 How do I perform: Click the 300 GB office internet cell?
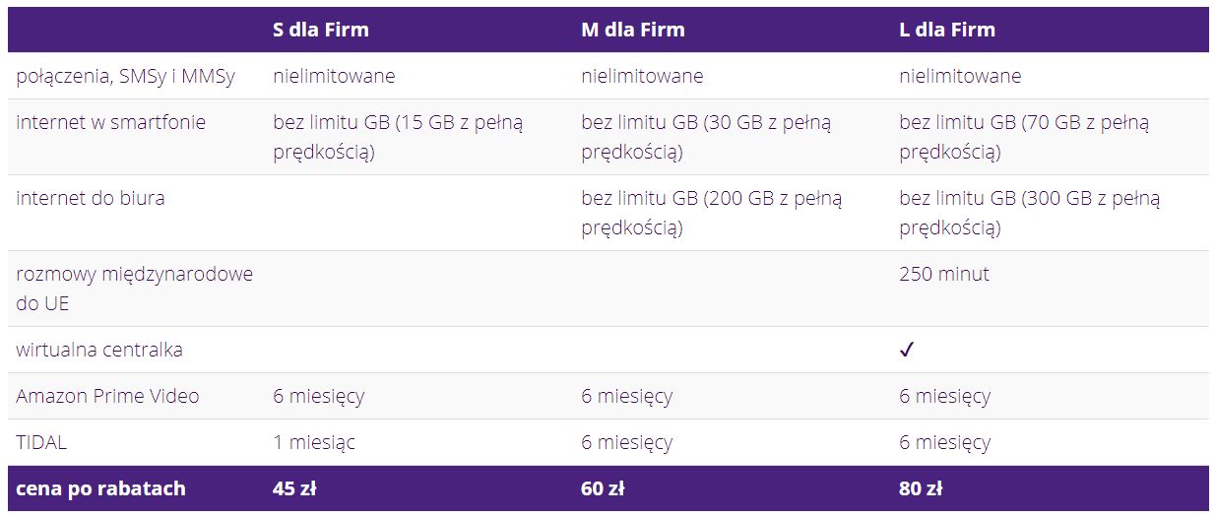pos(1029,213)
